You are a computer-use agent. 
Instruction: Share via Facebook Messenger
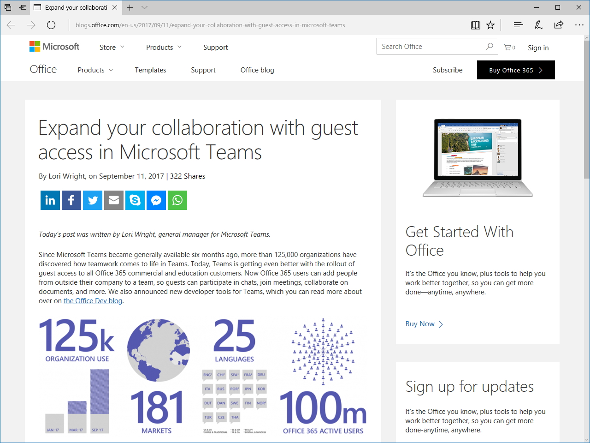pos(156,200)
